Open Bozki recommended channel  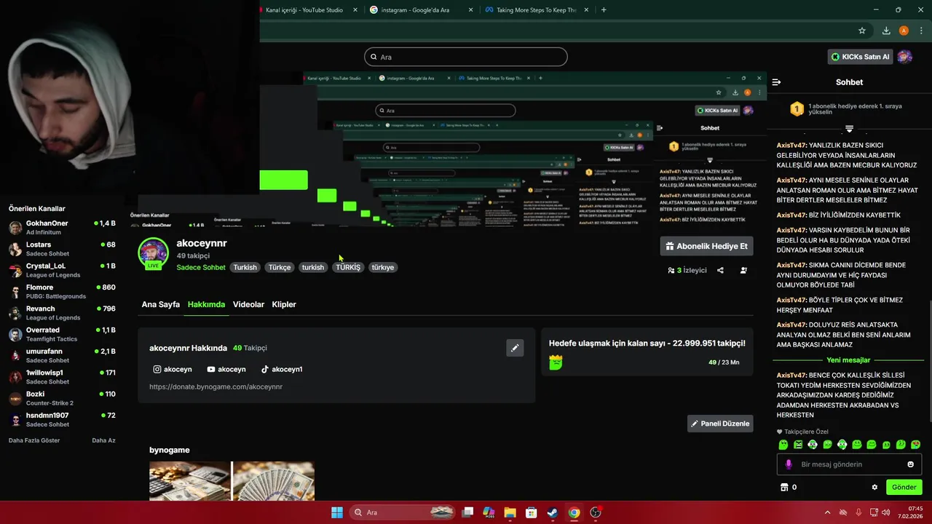click(x=62, y=398)
